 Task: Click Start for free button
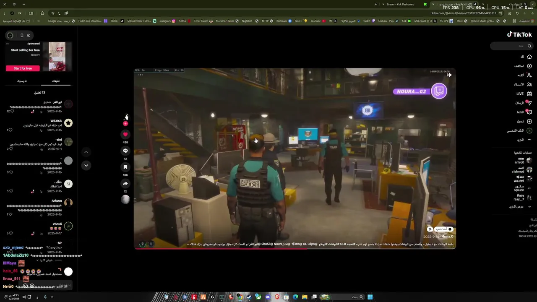[x=23, y=68]
